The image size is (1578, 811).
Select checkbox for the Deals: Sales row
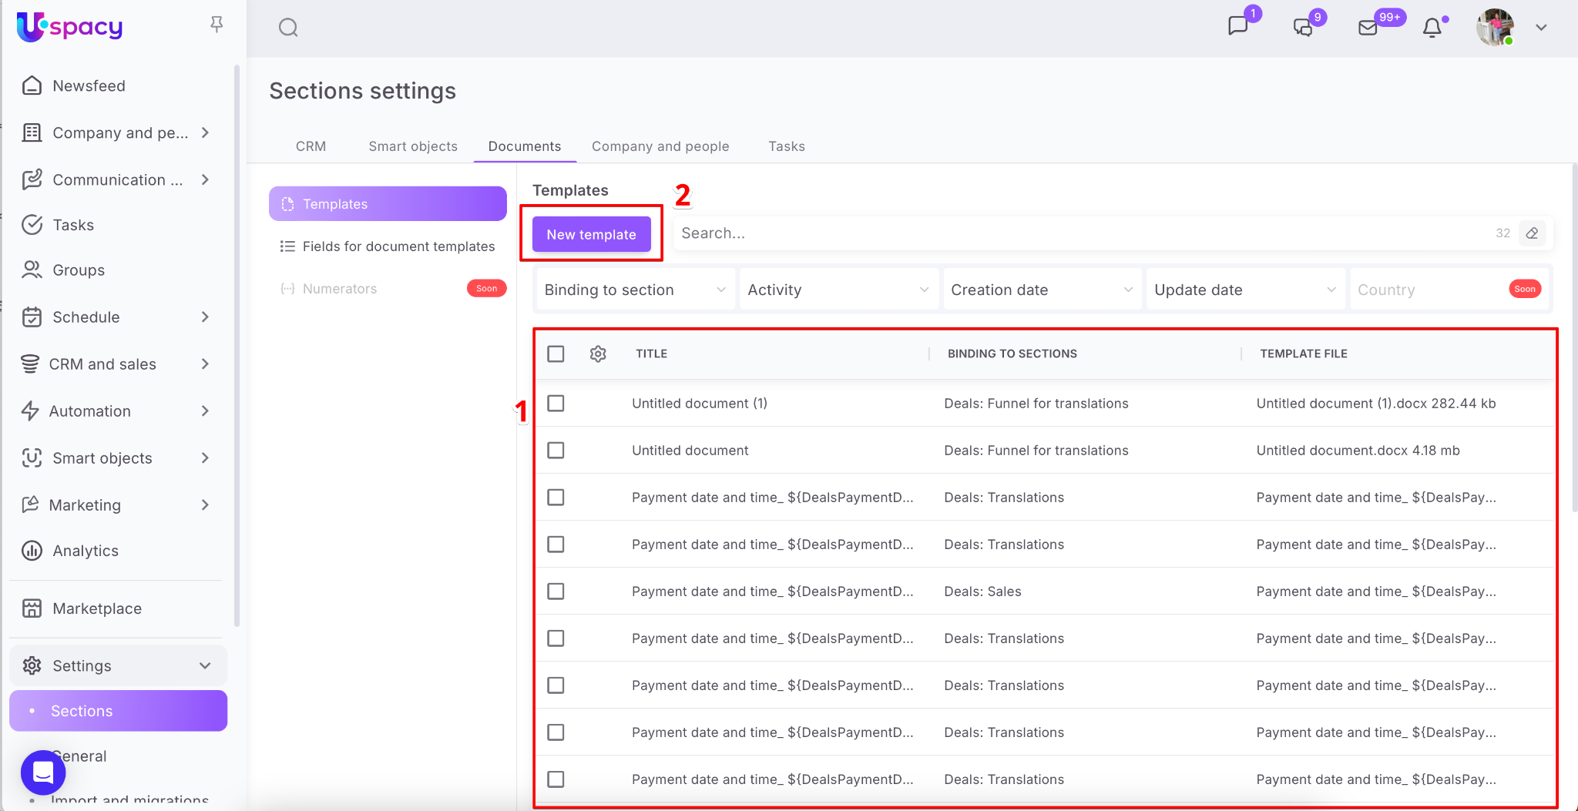556,591
